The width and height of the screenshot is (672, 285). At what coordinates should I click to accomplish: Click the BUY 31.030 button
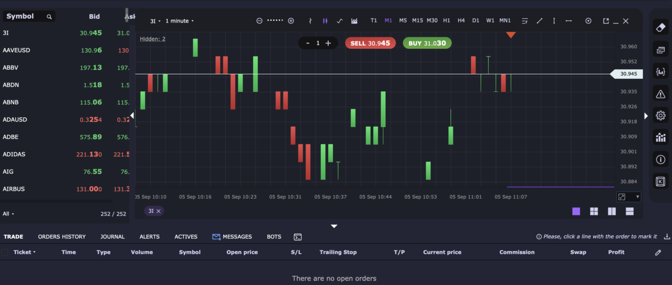[x=427, y=43]
